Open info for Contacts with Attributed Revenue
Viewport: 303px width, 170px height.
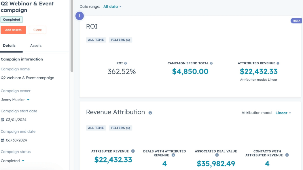tap(287, 155)
